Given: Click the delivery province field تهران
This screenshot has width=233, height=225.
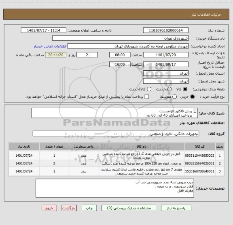Looking at the screenshot, I should pos(166,74).
